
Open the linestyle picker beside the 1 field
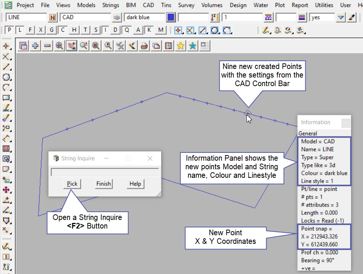click(268, 18)
